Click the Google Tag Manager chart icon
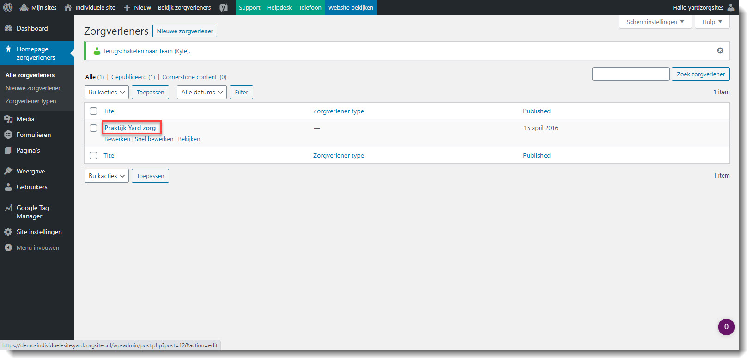753x364 pixels. click(x=8, y=208)
